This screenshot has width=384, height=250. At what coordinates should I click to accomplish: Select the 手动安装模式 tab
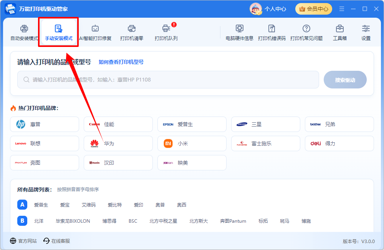pos(58,33)
